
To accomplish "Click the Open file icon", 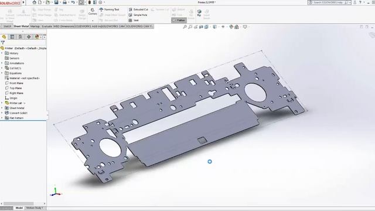I will tap(48, 2).
